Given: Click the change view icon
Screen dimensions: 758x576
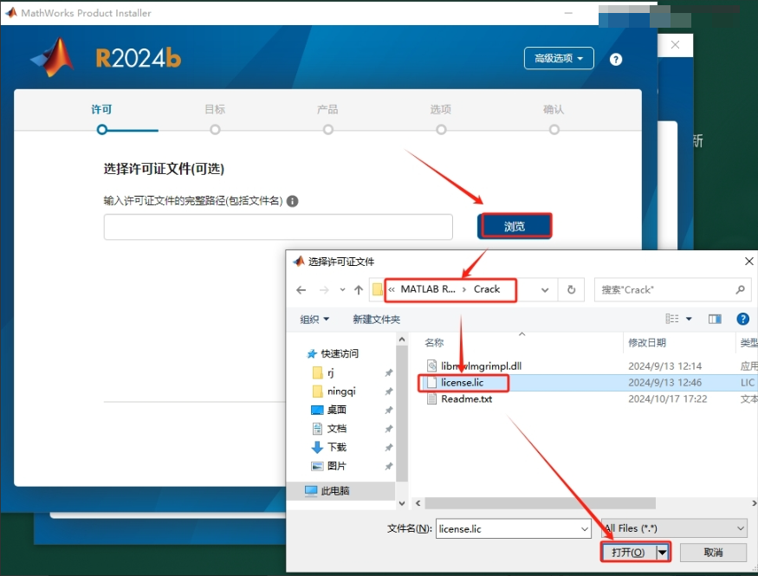Looking at the screenshot, I should coord(672,319).
